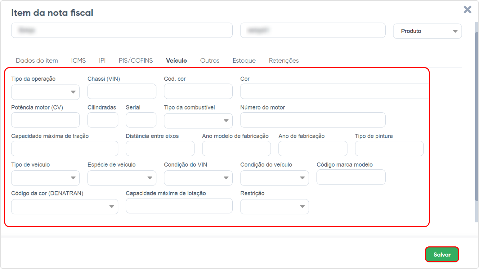The image size is (479, 269).
Task: Open the Condição do VIN dropdown
Action: pyautogui.click(x=198, y=178)
